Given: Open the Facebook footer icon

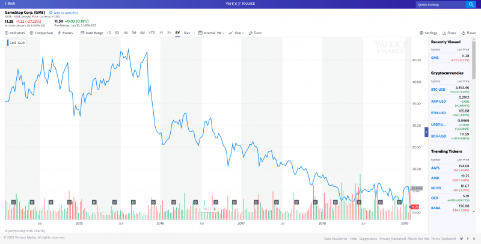Looking at the screenshot, I should (468, 239).
